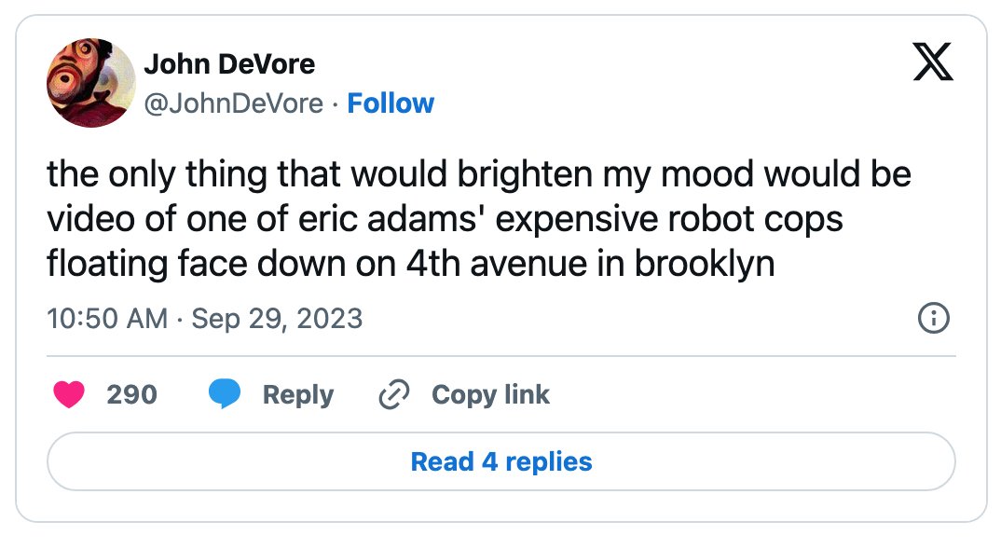Click the John DeVore display name
This screenshot has height=549, width=1001.
229,63
